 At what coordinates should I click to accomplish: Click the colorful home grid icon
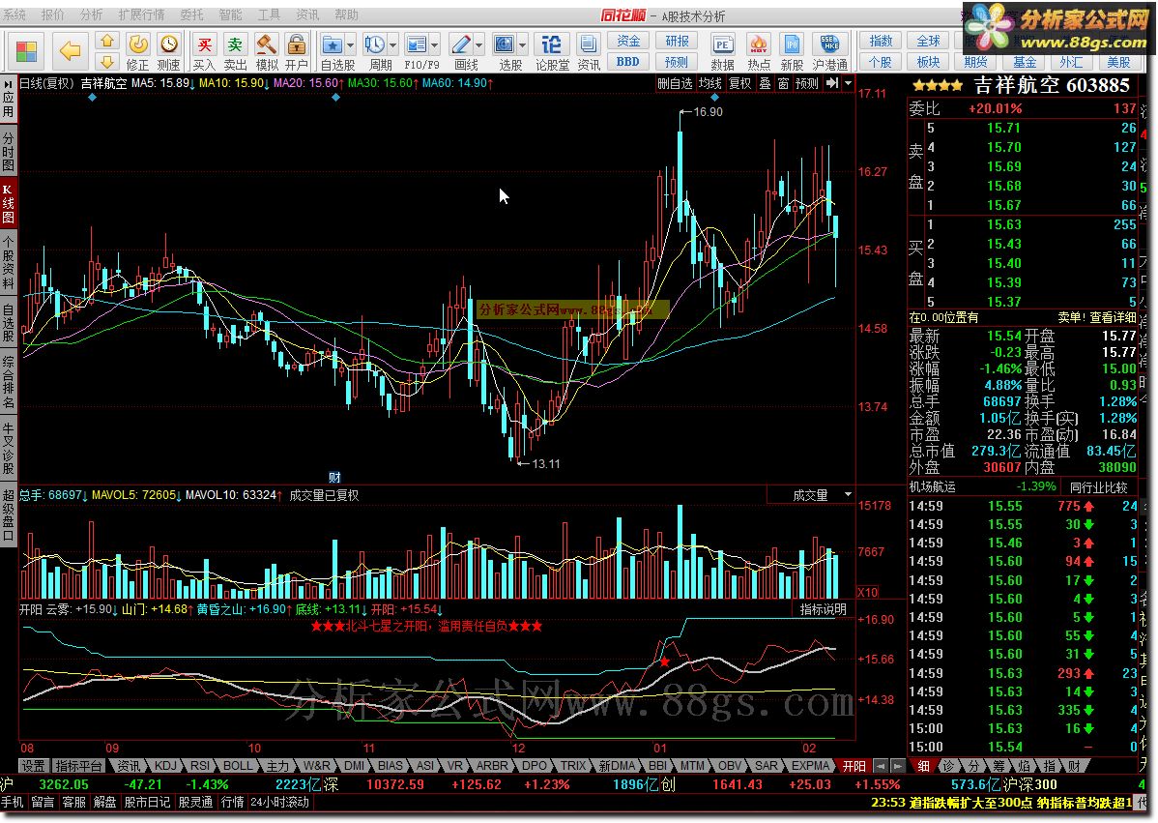pos(26,51)
